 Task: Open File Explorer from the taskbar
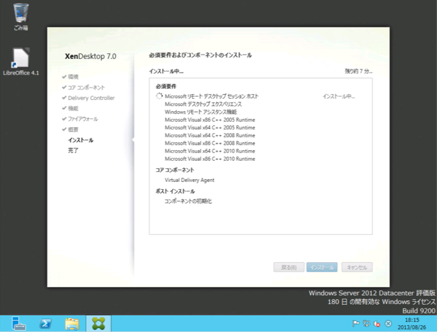pos(72,324)
